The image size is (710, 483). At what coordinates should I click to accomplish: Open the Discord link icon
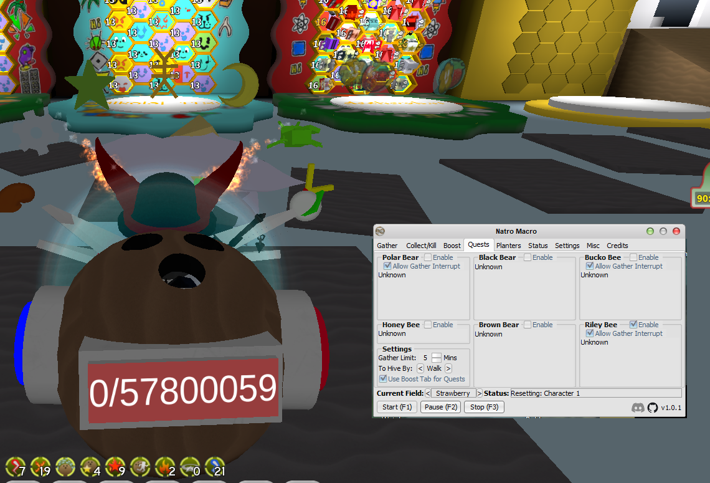[x=638, y=408]
